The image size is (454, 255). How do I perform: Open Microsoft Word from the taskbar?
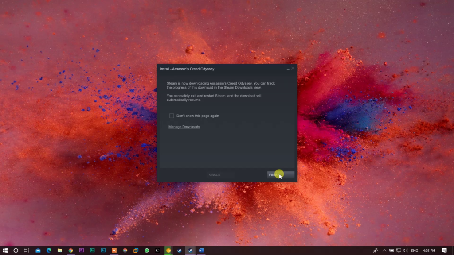click(x=201, y=251)
